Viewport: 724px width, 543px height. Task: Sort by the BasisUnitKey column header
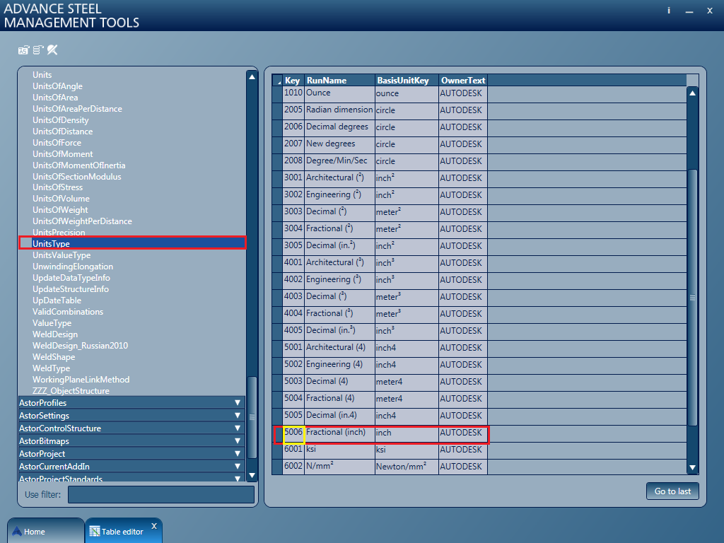coord(407,81)
